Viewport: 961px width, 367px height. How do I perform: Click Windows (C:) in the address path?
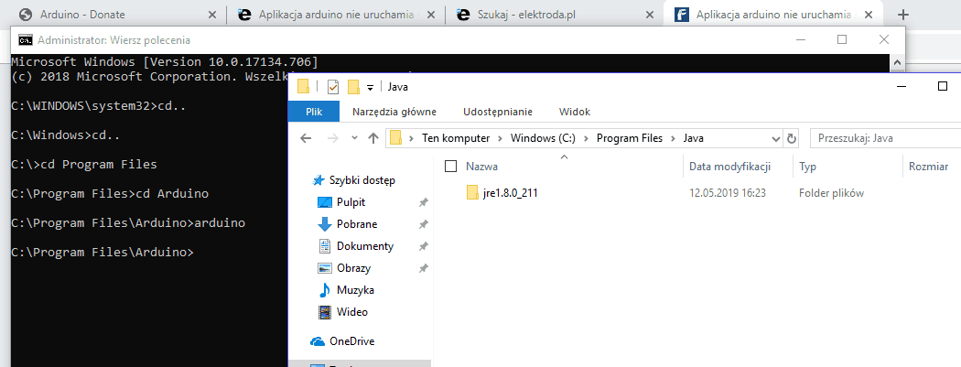click(543, 138)
